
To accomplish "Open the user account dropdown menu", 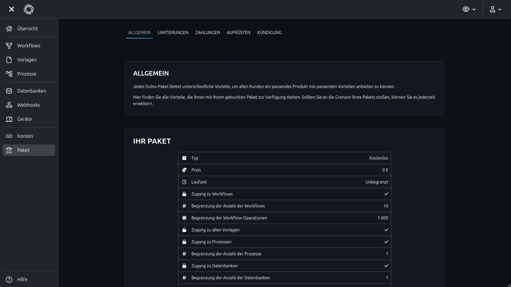I will pyautogui.click(x=495, y=9).
